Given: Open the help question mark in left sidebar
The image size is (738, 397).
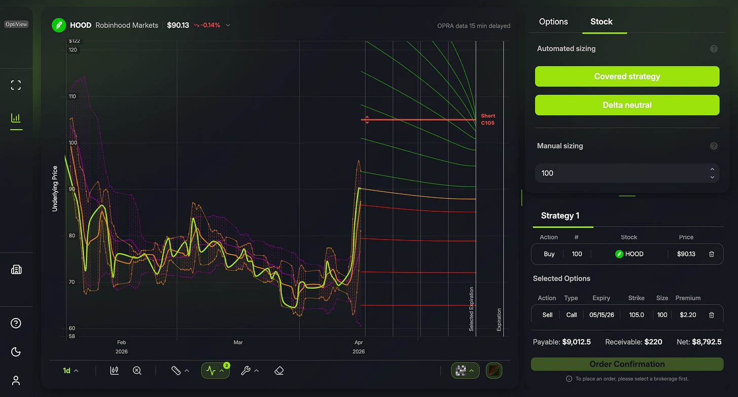Looking at the screenshot, I should [x=16, y=323].
